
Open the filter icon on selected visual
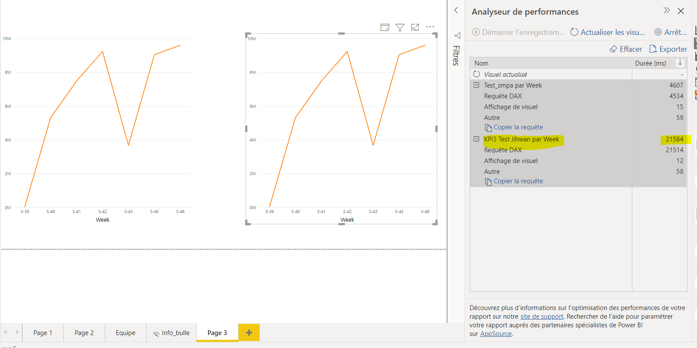click(x=400, y=28)
